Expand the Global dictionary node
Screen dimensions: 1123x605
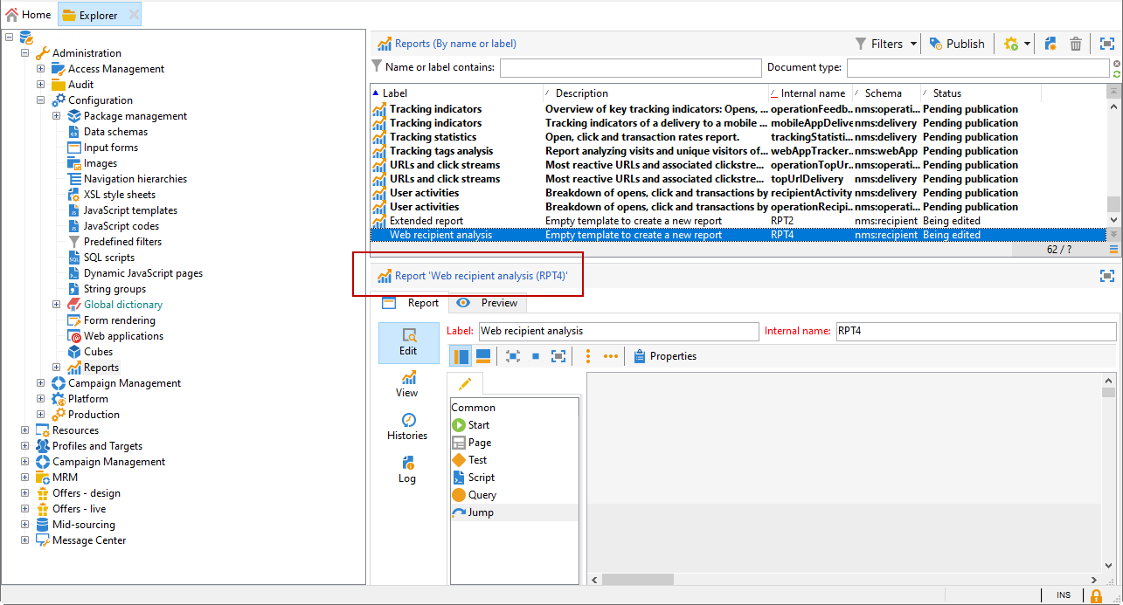pos(57,305)
